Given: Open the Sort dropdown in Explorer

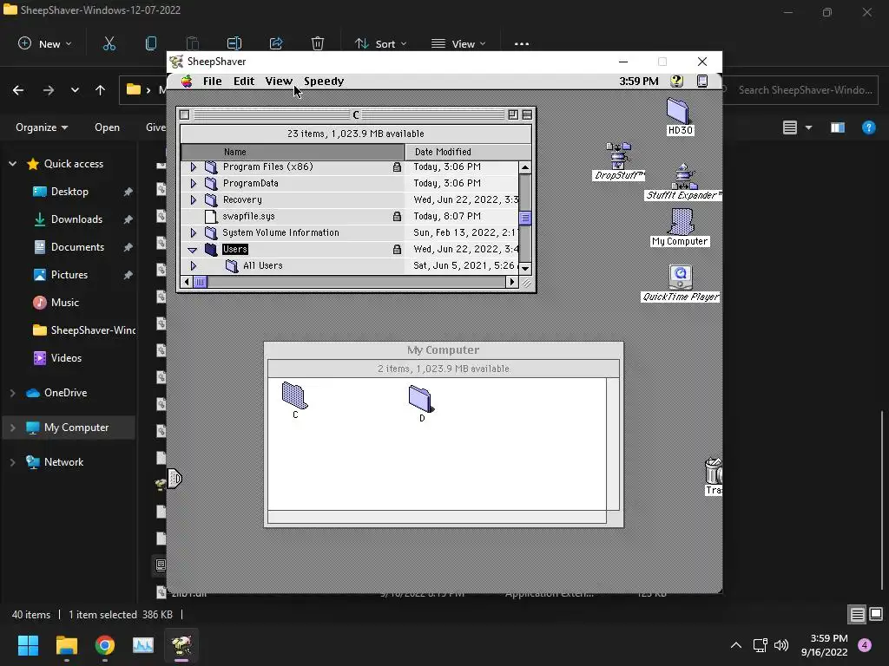Looking at the screenshot, I should click(x=380, y=43).
